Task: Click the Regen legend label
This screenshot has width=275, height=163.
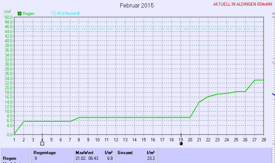Action: click(x=28, y=14)
